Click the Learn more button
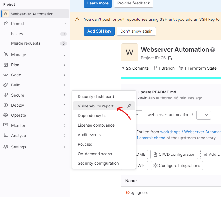Image resolution: width=221 pixels, height=197 pixels. coord(98,3)
